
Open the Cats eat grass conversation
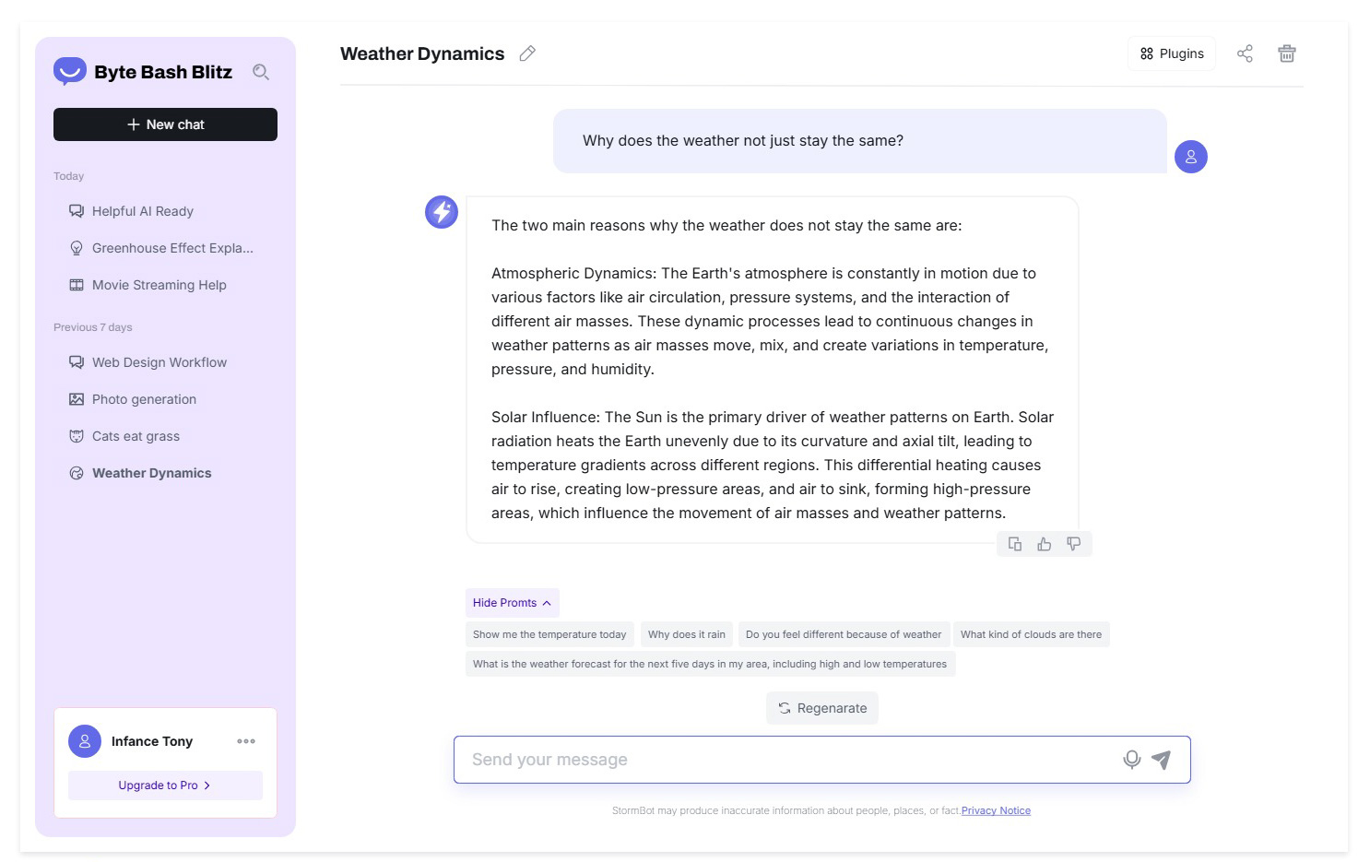[136, 436]
